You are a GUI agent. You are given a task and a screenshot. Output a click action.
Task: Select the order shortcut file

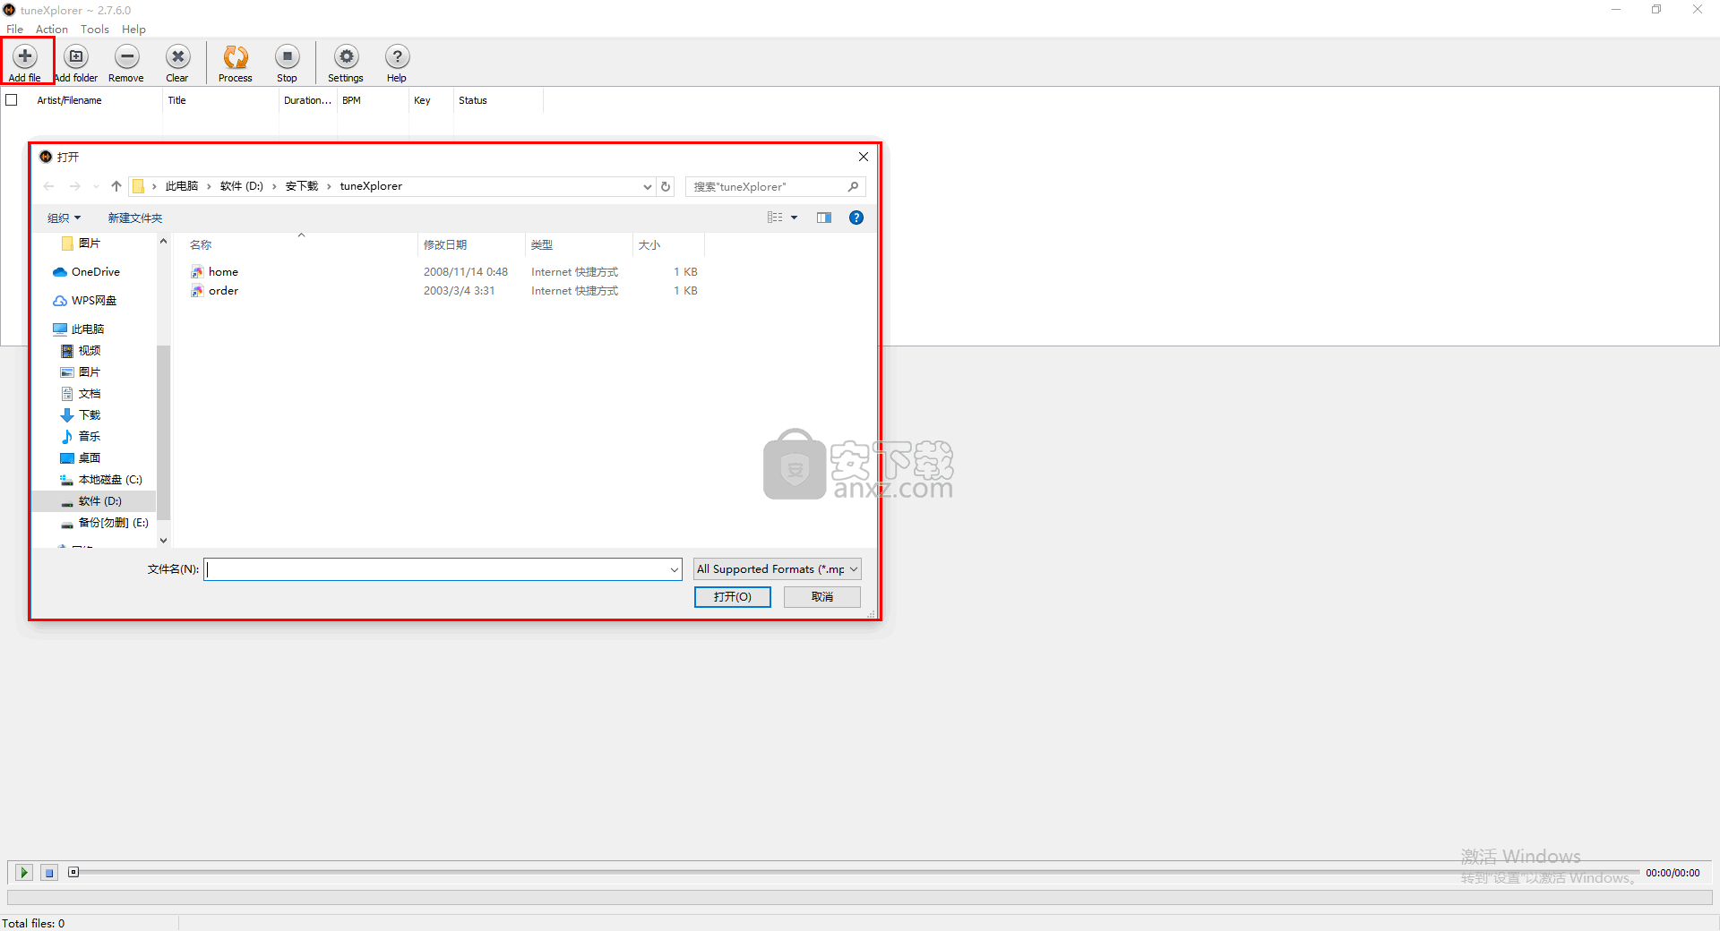pyautogui.click(x=223, y=291)
